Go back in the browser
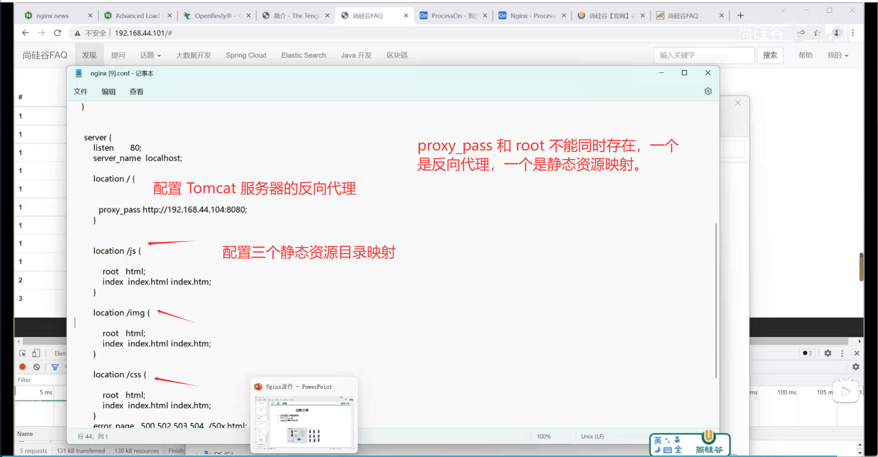The height and width of the screenshot is (457, 878). [25, 33]
